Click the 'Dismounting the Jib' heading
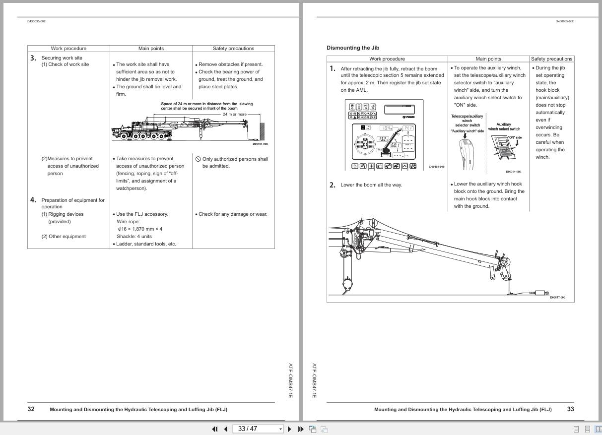 point(353,48)
